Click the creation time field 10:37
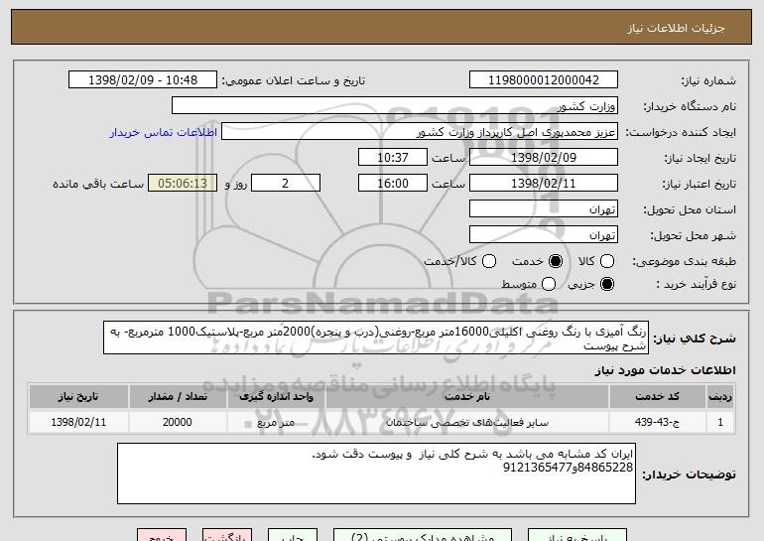Screen dimensions: 764x541 click(x=393, y=158)
